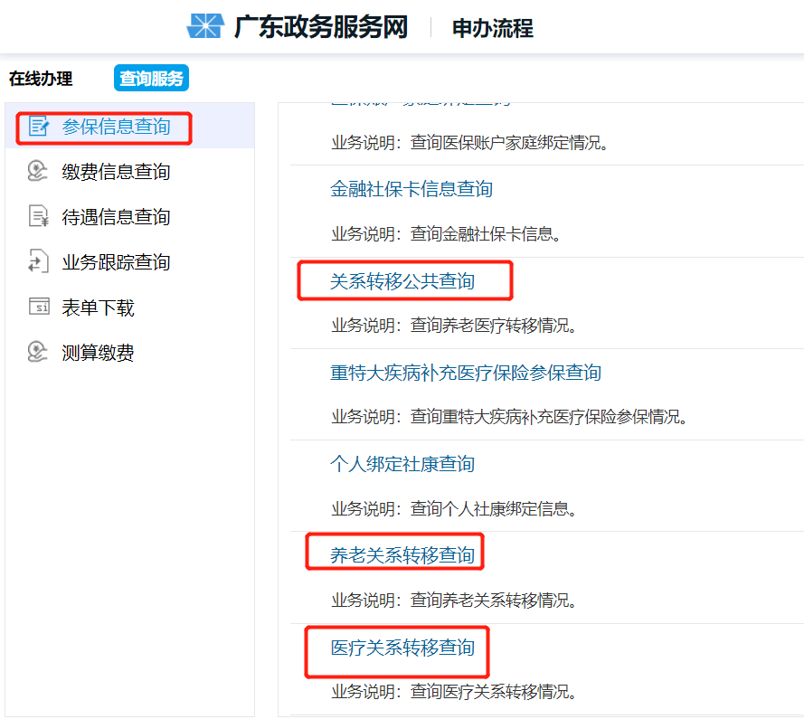Click the icon beside 表单下载

point(38,307)
